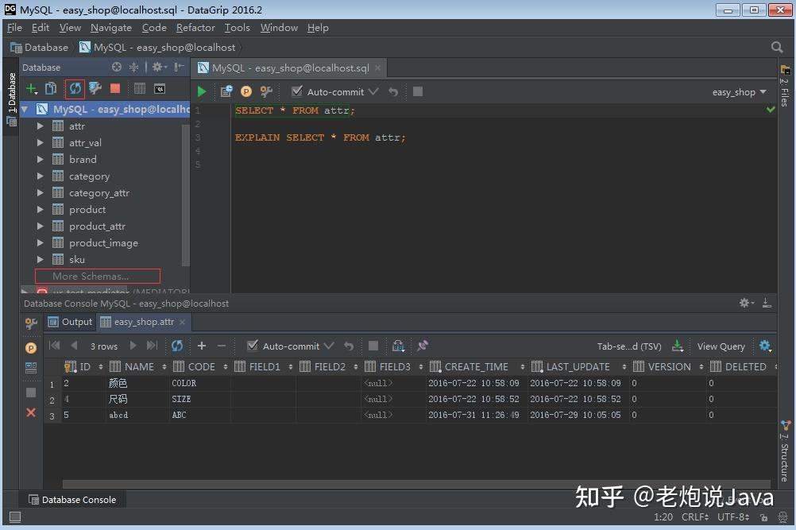The height and width of the screenshot is (530, 796).
Task: Open the Refactor menu
Action: point(195,27)
